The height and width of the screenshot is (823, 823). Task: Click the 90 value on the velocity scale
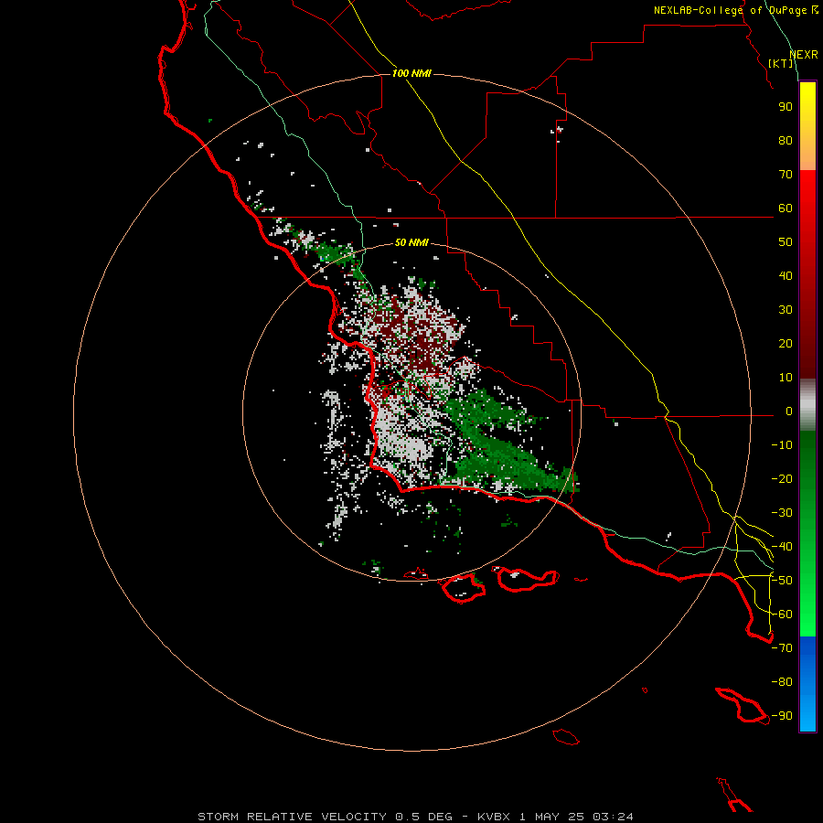[786, 107]
